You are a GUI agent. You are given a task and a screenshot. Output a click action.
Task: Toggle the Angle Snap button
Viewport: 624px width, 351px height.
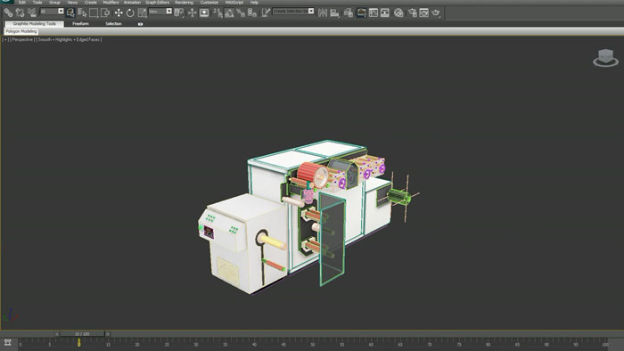point(229,13)
